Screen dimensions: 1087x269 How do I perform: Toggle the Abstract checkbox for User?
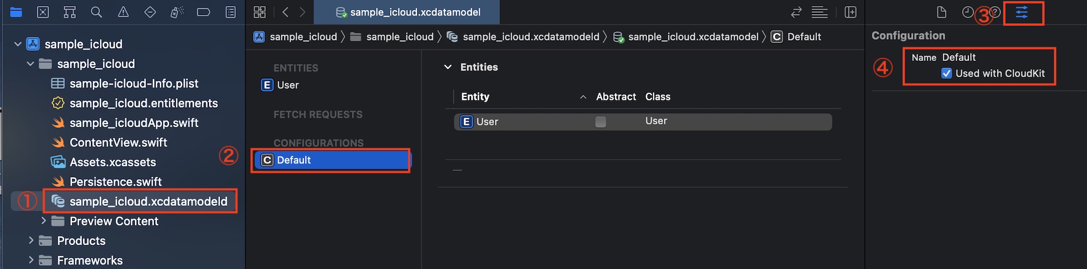[x=600, y=122]
